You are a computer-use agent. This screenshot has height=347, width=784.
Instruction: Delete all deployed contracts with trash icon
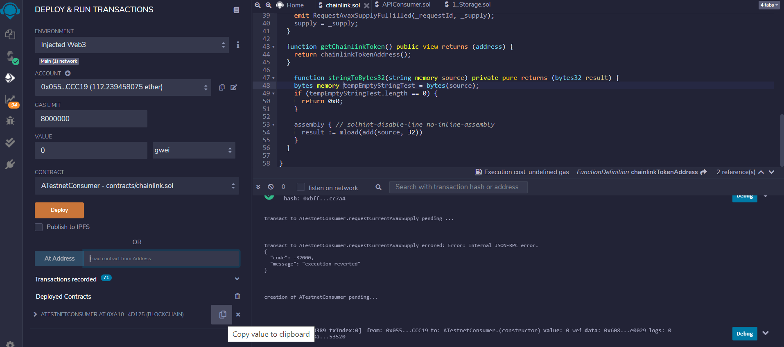click(237, 296)
